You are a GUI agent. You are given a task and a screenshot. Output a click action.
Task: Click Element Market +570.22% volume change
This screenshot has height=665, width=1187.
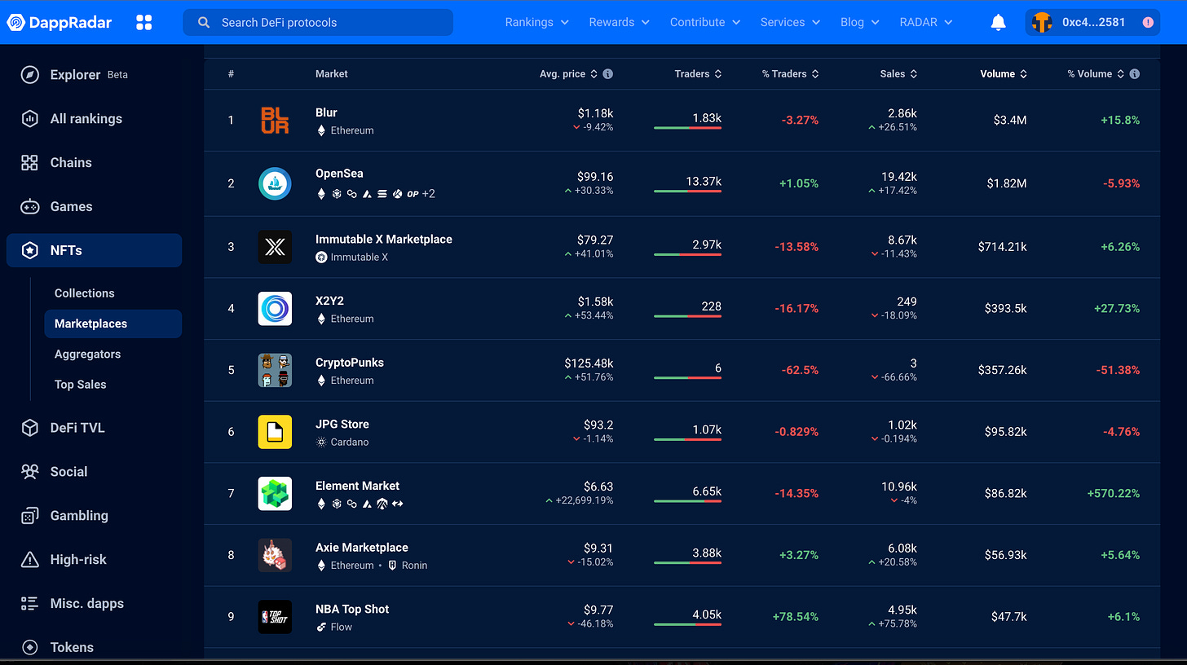(x=1114, y=494)
